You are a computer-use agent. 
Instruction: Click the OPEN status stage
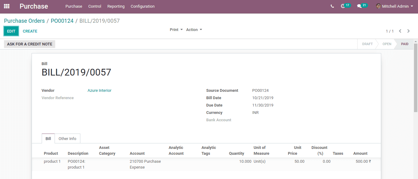[x=387, y=44]
